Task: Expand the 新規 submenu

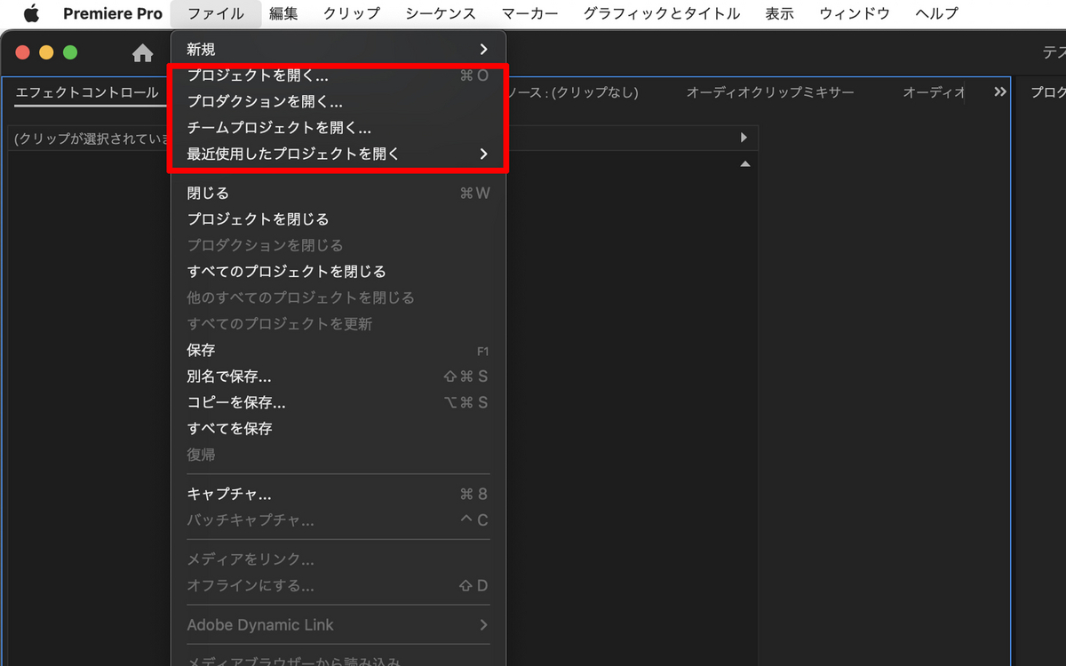Action: tap(338, 50)
